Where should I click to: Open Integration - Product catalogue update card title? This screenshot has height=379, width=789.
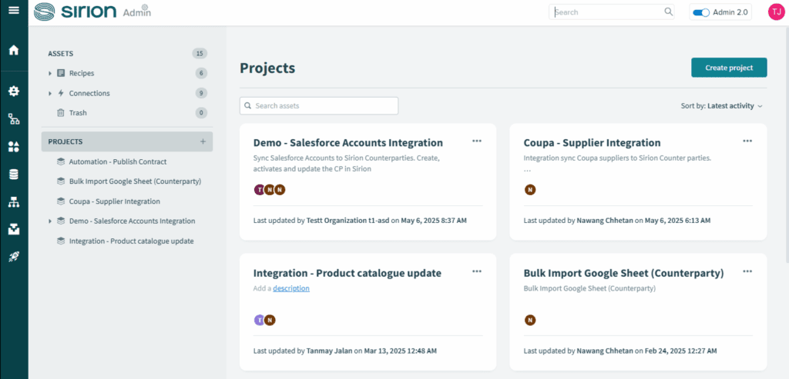(347, 273)
